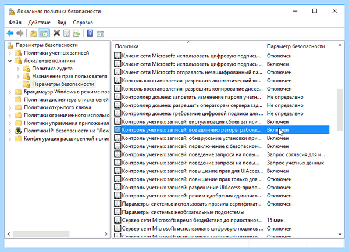Click the up one level folder icon
The width and height of the screenshot is (349, 252).
(x=33, y=33)
